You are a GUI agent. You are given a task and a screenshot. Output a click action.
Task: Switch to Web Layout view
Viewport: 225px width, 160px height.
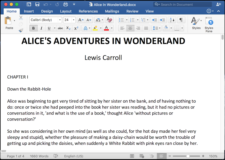click(x=142, y=156)
